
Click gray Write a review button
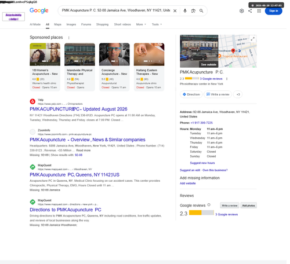[x=230, y=206]
